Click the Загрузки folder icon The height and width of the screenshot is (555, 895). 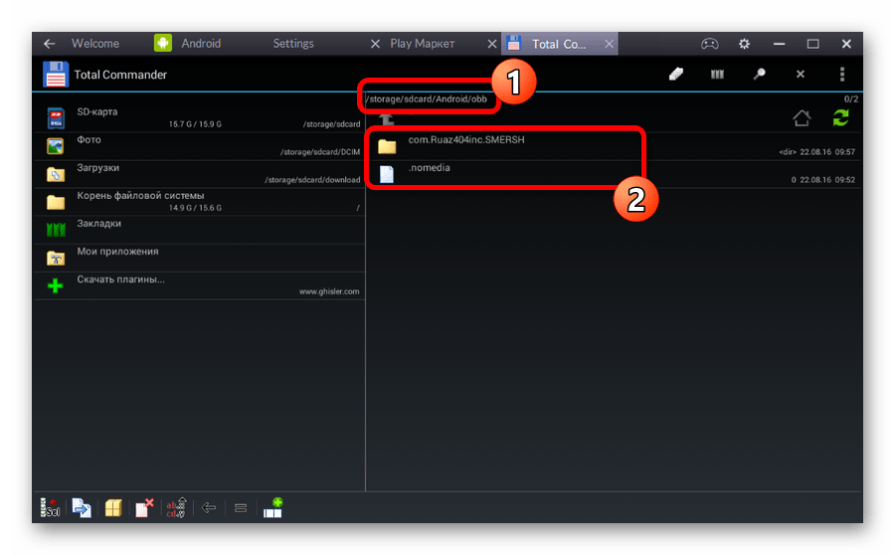pyautogui.click(x=56, y=174)
